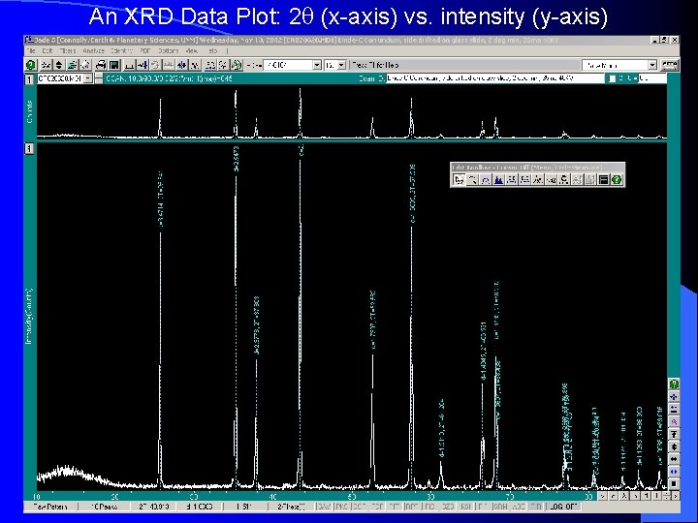
Task: Click the green question icon on right edge strip
Action: (674, 384)
